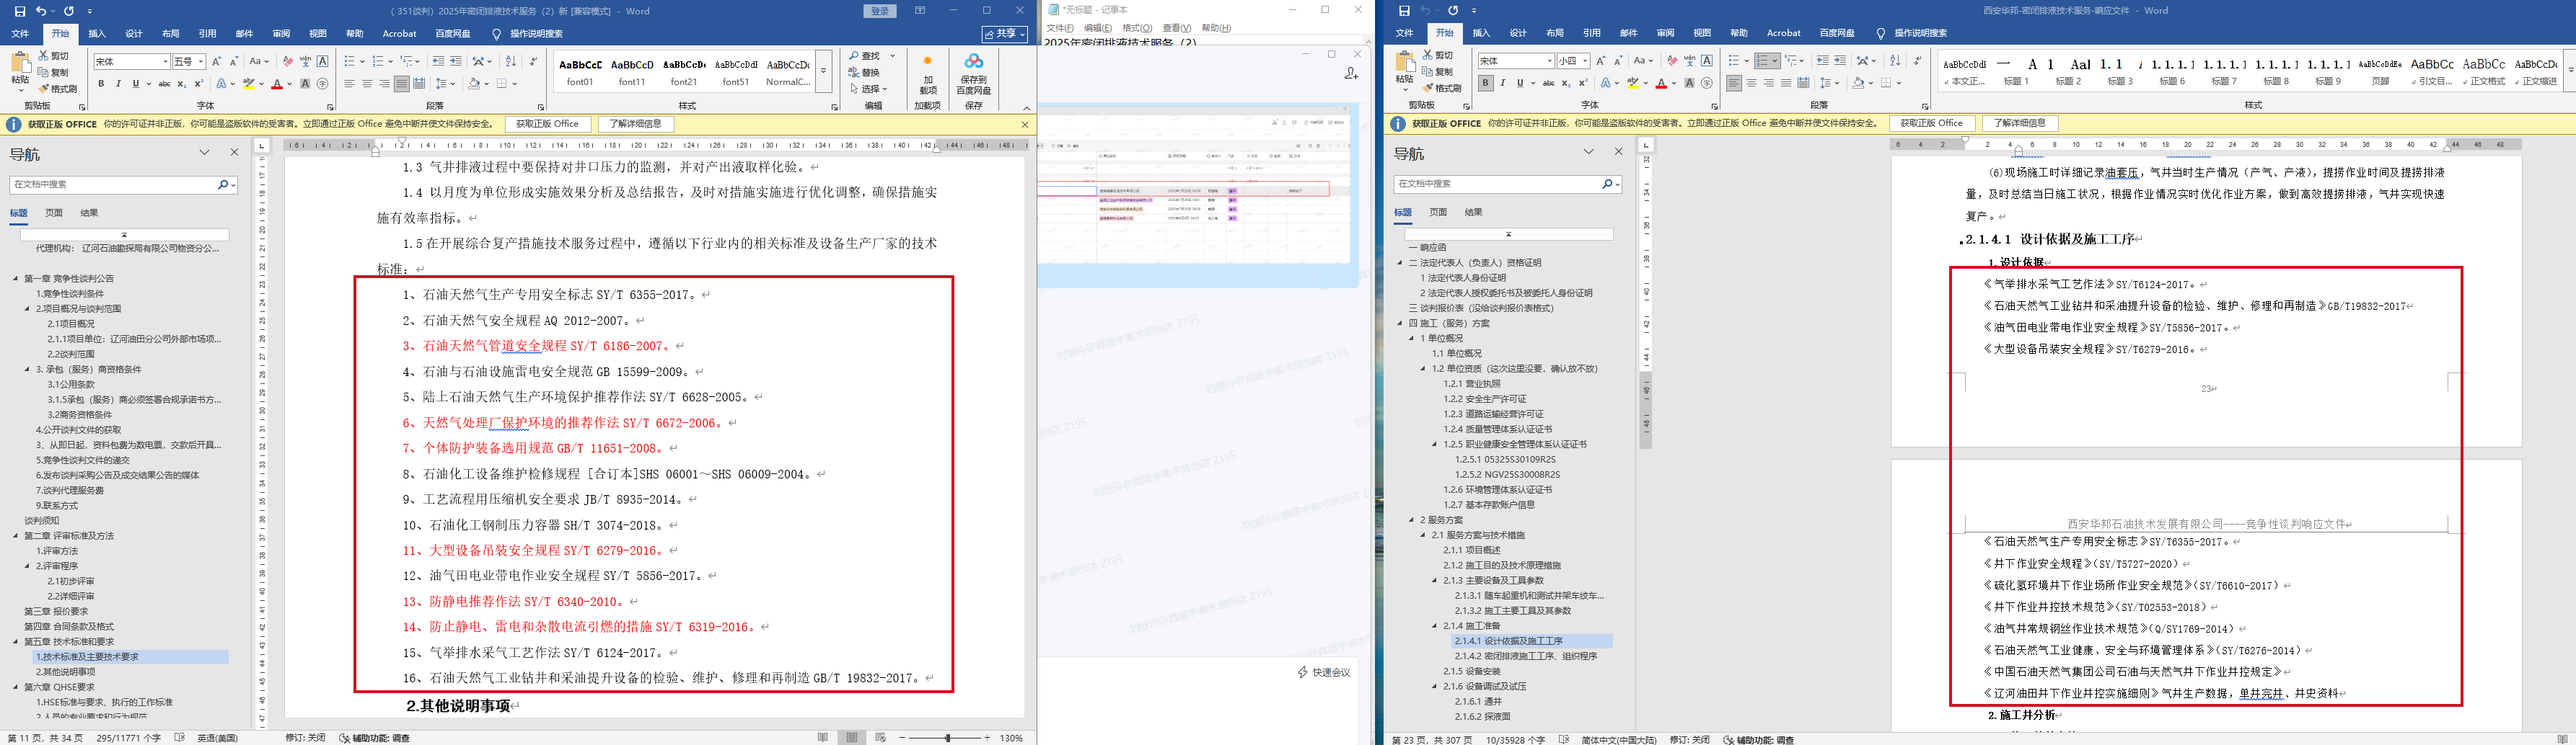Click Add-ins (加载项) icon in left Word

[927, 74]
